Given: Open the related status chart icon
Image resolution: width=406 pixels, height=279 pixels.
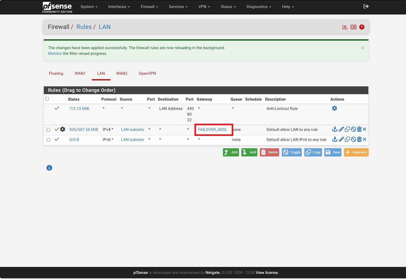Looking at the screenshot, I should 345,27.
